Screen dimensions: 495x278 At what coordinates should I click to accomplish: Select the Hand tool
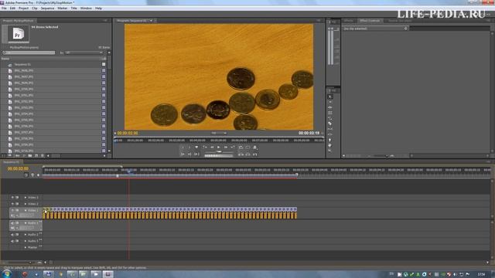point(330,145)
